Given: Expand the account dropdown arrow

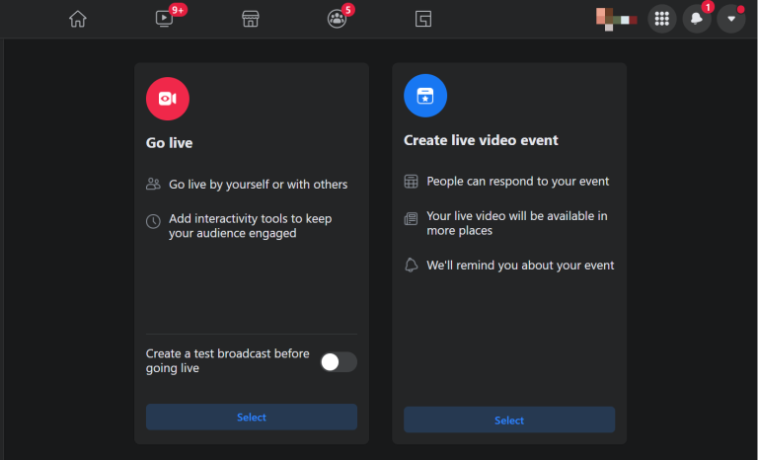Looking at the screenshot, I should (731, 19).
